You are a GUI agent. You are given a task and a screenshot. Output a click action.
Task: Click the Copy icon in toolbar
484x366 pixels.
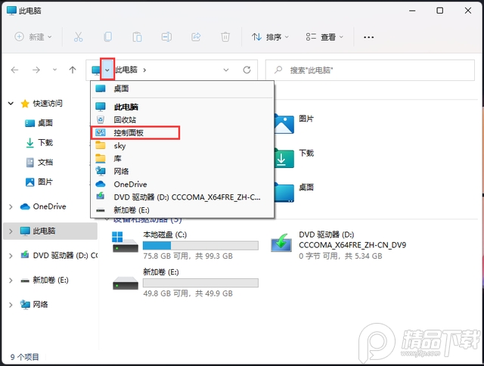click(x=107, y=37)
